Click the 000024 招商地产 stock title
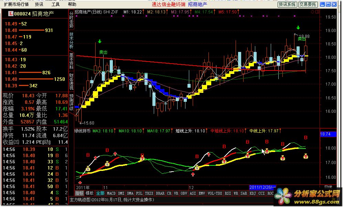 pyautogui.click(x=34, y=14)
